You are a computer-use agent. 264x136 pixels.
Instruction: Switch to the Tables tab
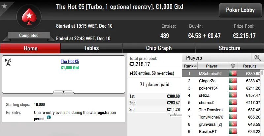(91, 48)
